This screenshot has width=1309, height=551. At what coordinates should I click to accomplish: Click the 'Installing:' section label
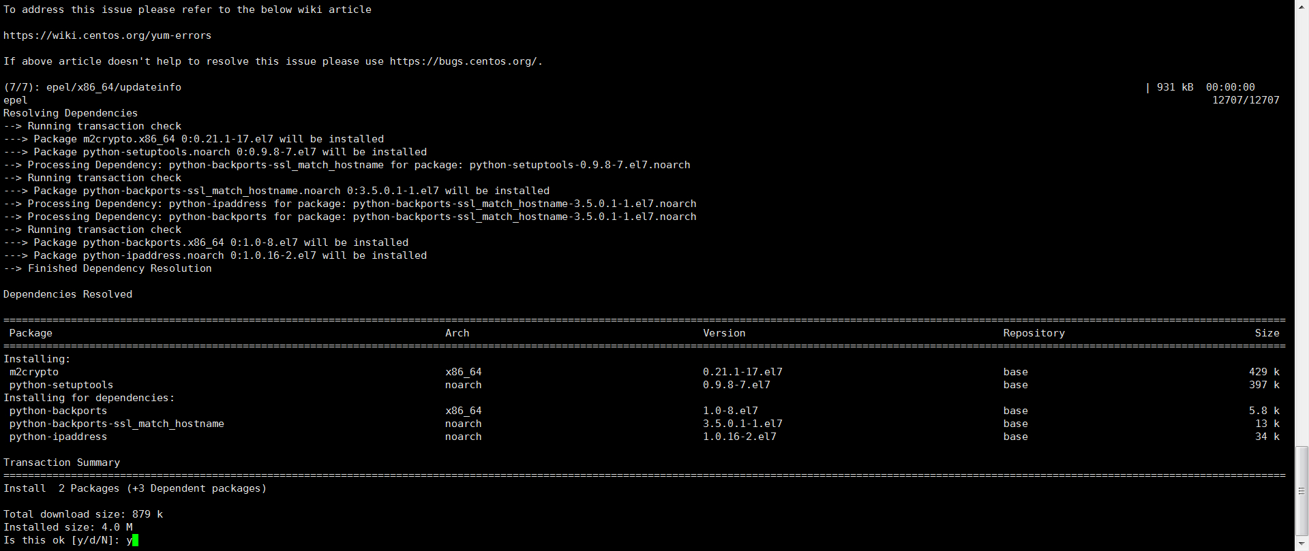37,359
